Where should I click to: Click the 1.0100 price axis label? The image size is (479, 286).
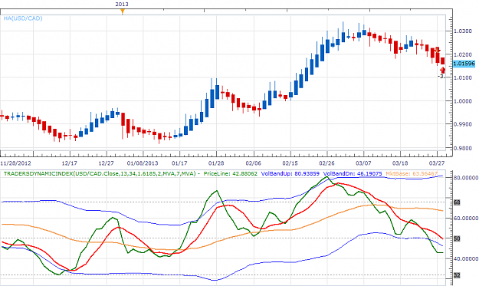click(x=463, y=78)
